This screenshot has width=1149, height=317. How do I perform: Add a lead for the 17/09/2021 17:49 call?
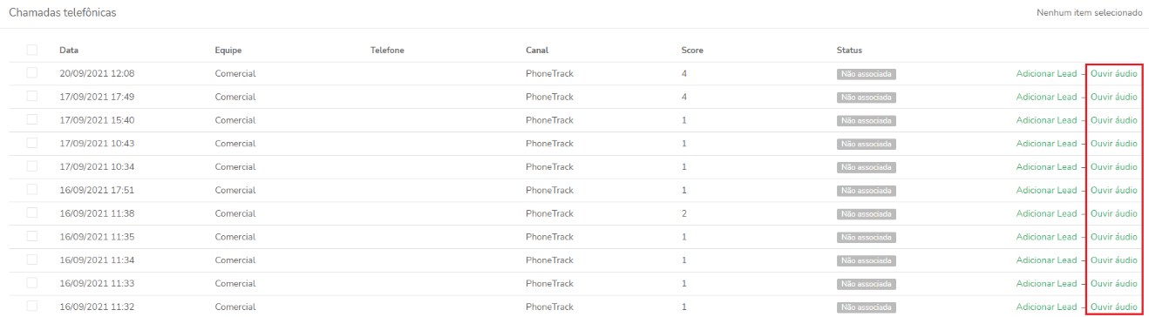pyautogui.click(x=1046, y=97)
